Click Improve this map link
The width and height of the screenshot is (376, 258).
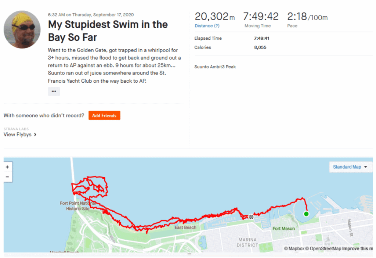[358, 249]
